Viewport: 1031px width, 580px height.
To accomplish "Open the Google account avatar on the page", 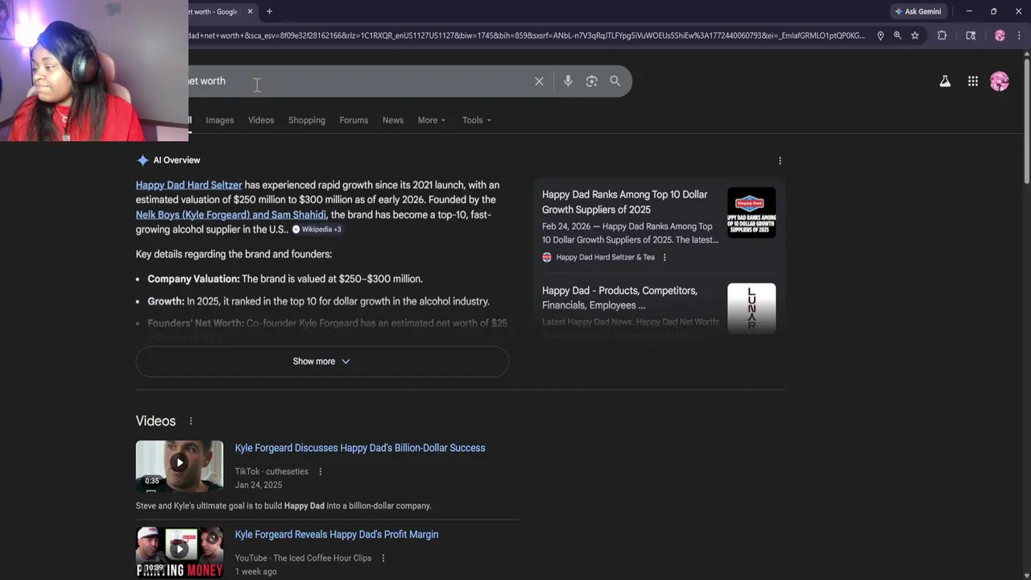I will (1000, 81).
